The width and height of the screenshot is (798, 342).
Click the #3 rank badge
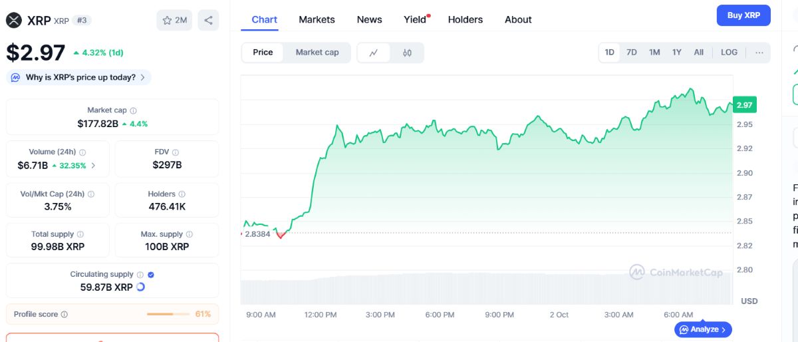(x=82, y=20)
